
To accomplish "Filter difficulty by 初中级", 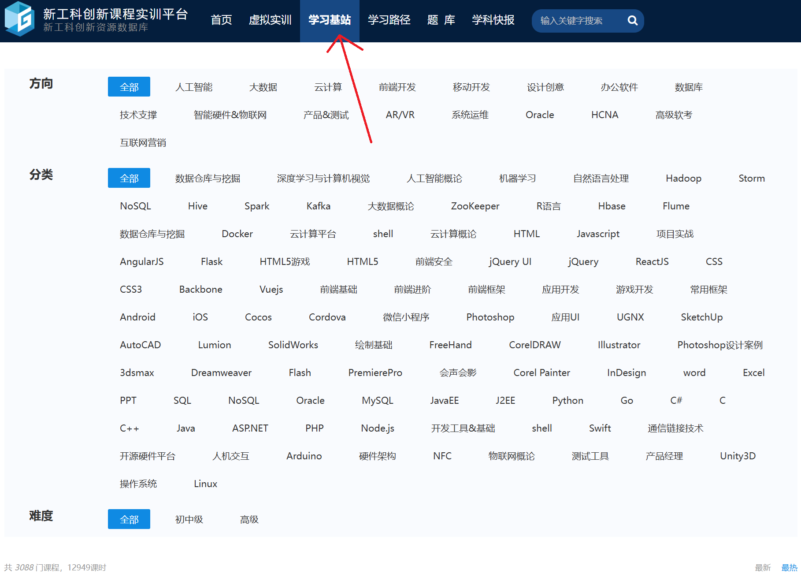I will (x=189, y=519).
